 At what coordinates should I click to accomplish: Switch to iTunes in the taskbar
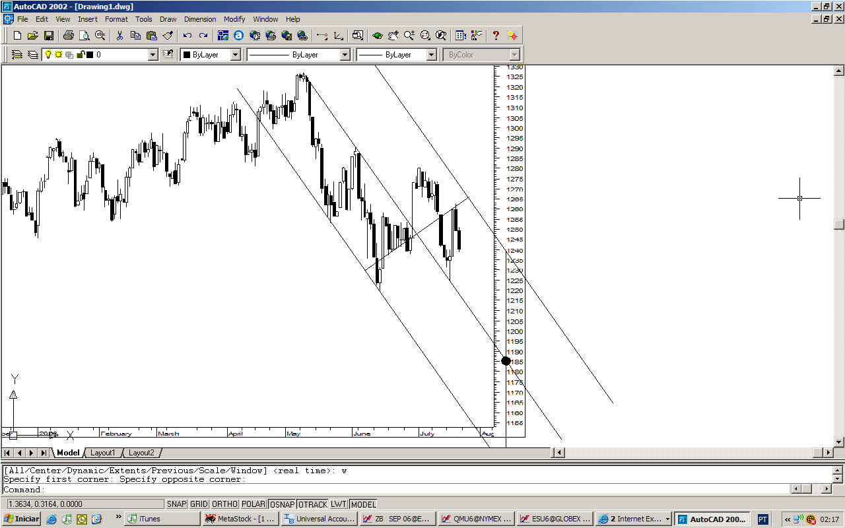164,519
